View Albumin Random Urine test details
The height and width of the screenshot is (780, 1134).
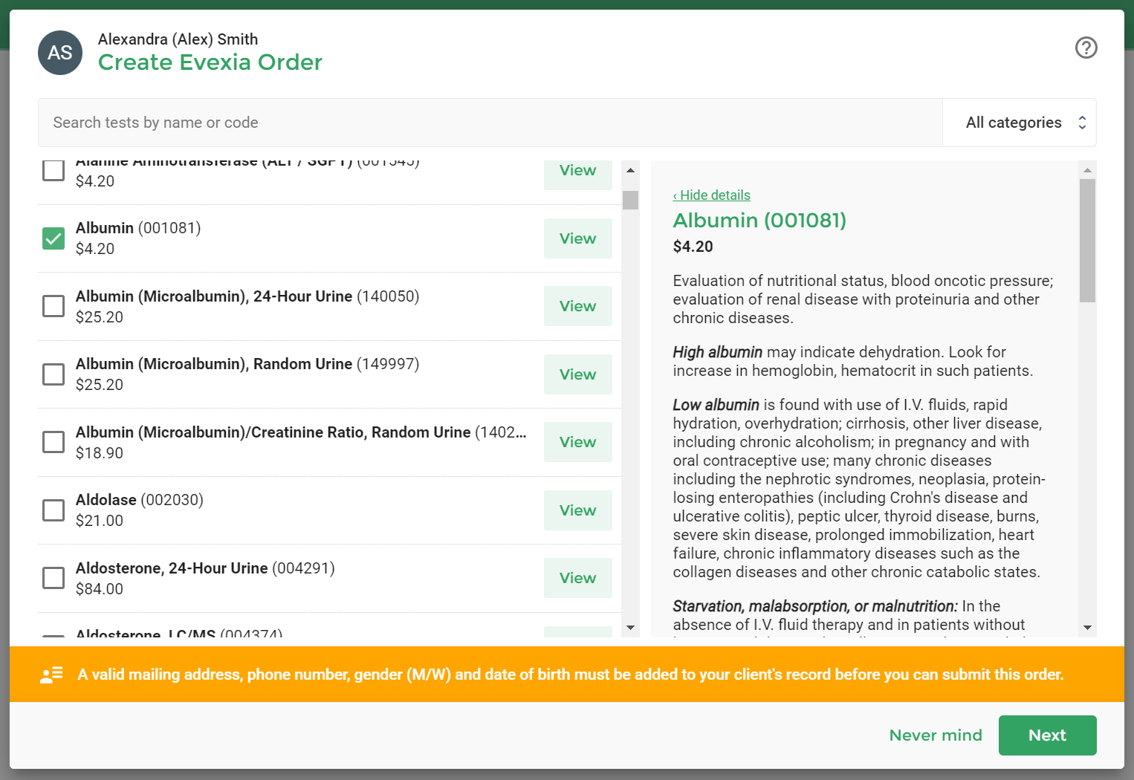pyautogui.click(x=577, y=374)
